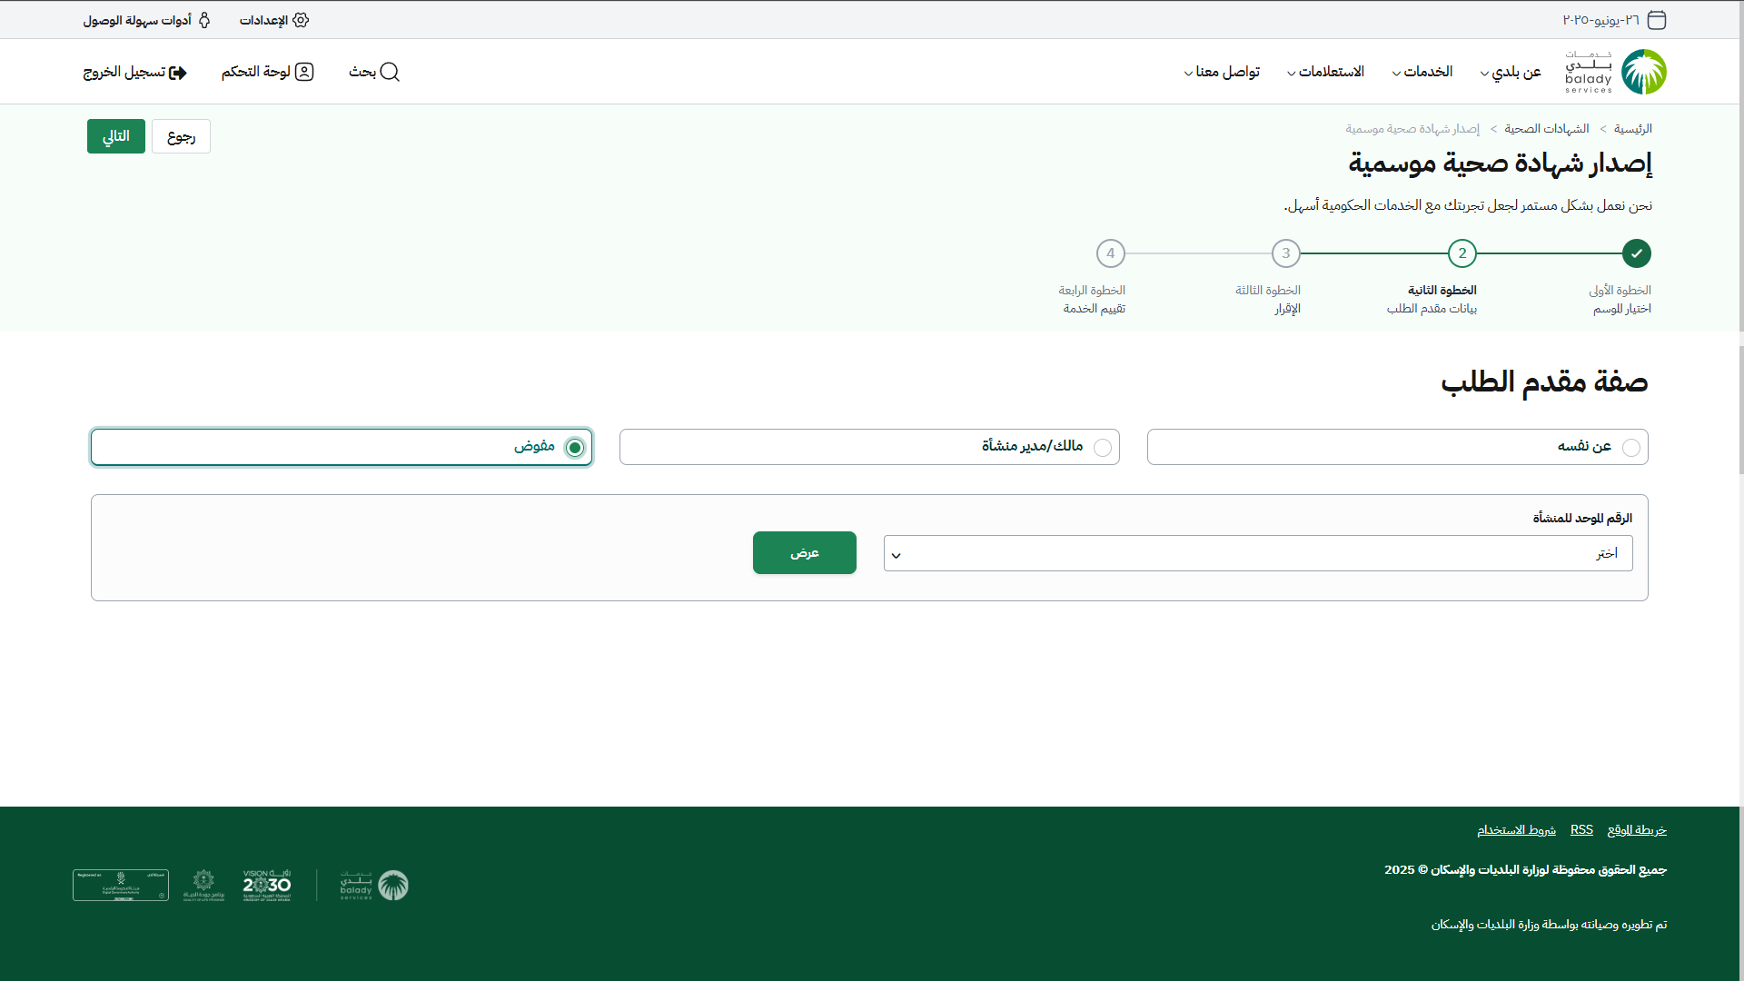Open 'الشهادات الصحية' breadcrumb link
The image size is (1744, 981).
tap(1546, 129)
